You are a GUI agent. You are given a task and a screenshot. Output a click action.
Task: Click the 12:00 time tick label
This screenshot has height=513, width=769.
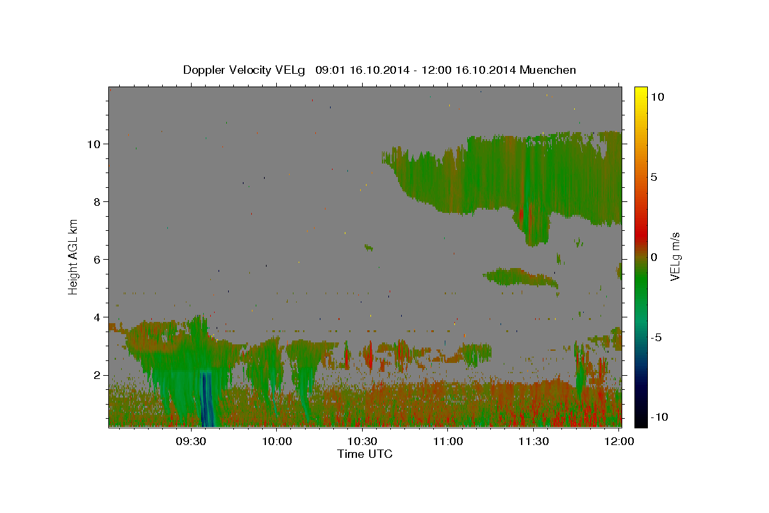click(x=619, y=441)
